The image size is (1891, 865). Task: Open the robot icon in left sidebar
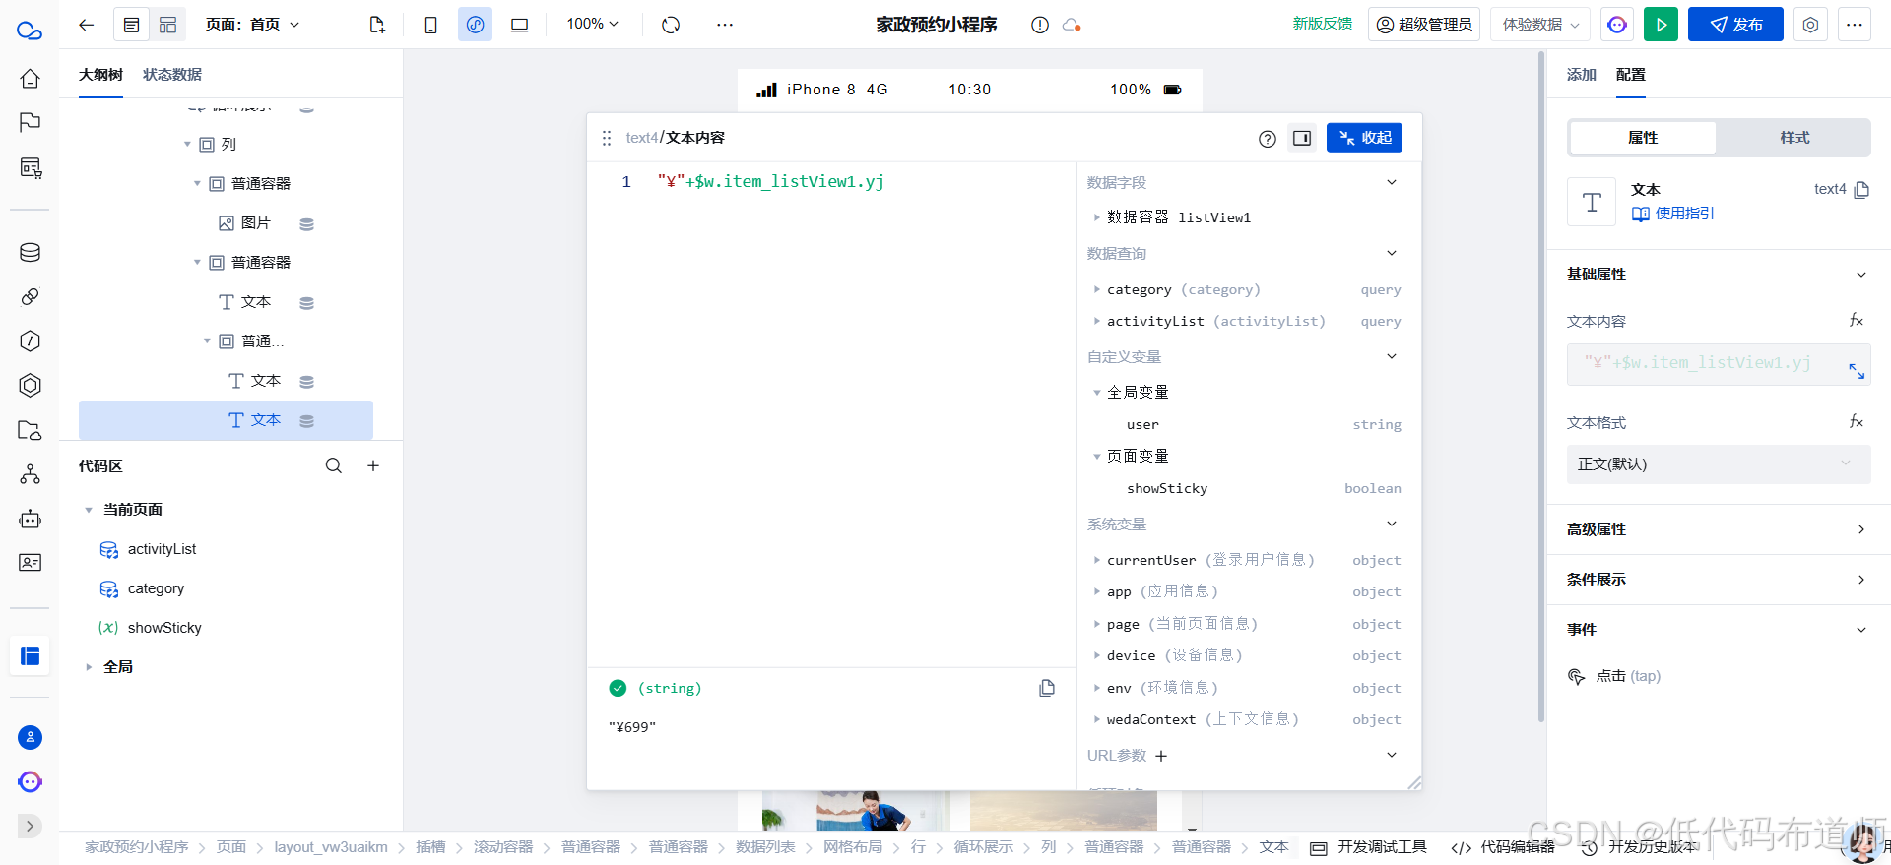coord(31,519)
